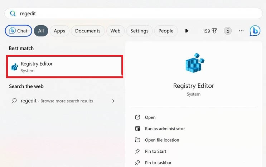Click the rewards trophy icon
The height and width of the screenshot is (167, 266).
click(x=214, y=31)
